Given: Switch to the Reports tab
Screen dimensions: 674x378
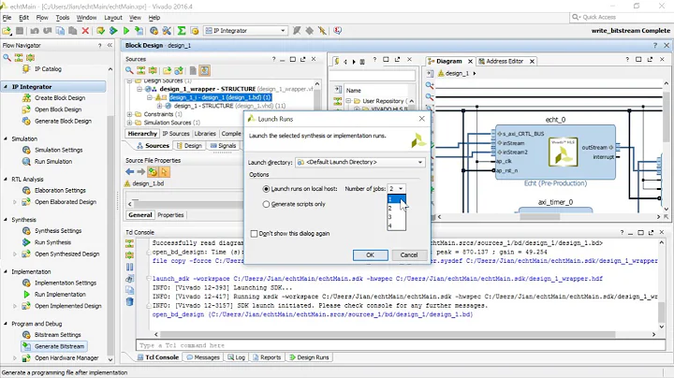Looking at the screenshot, I should click(x=267, y=357).
